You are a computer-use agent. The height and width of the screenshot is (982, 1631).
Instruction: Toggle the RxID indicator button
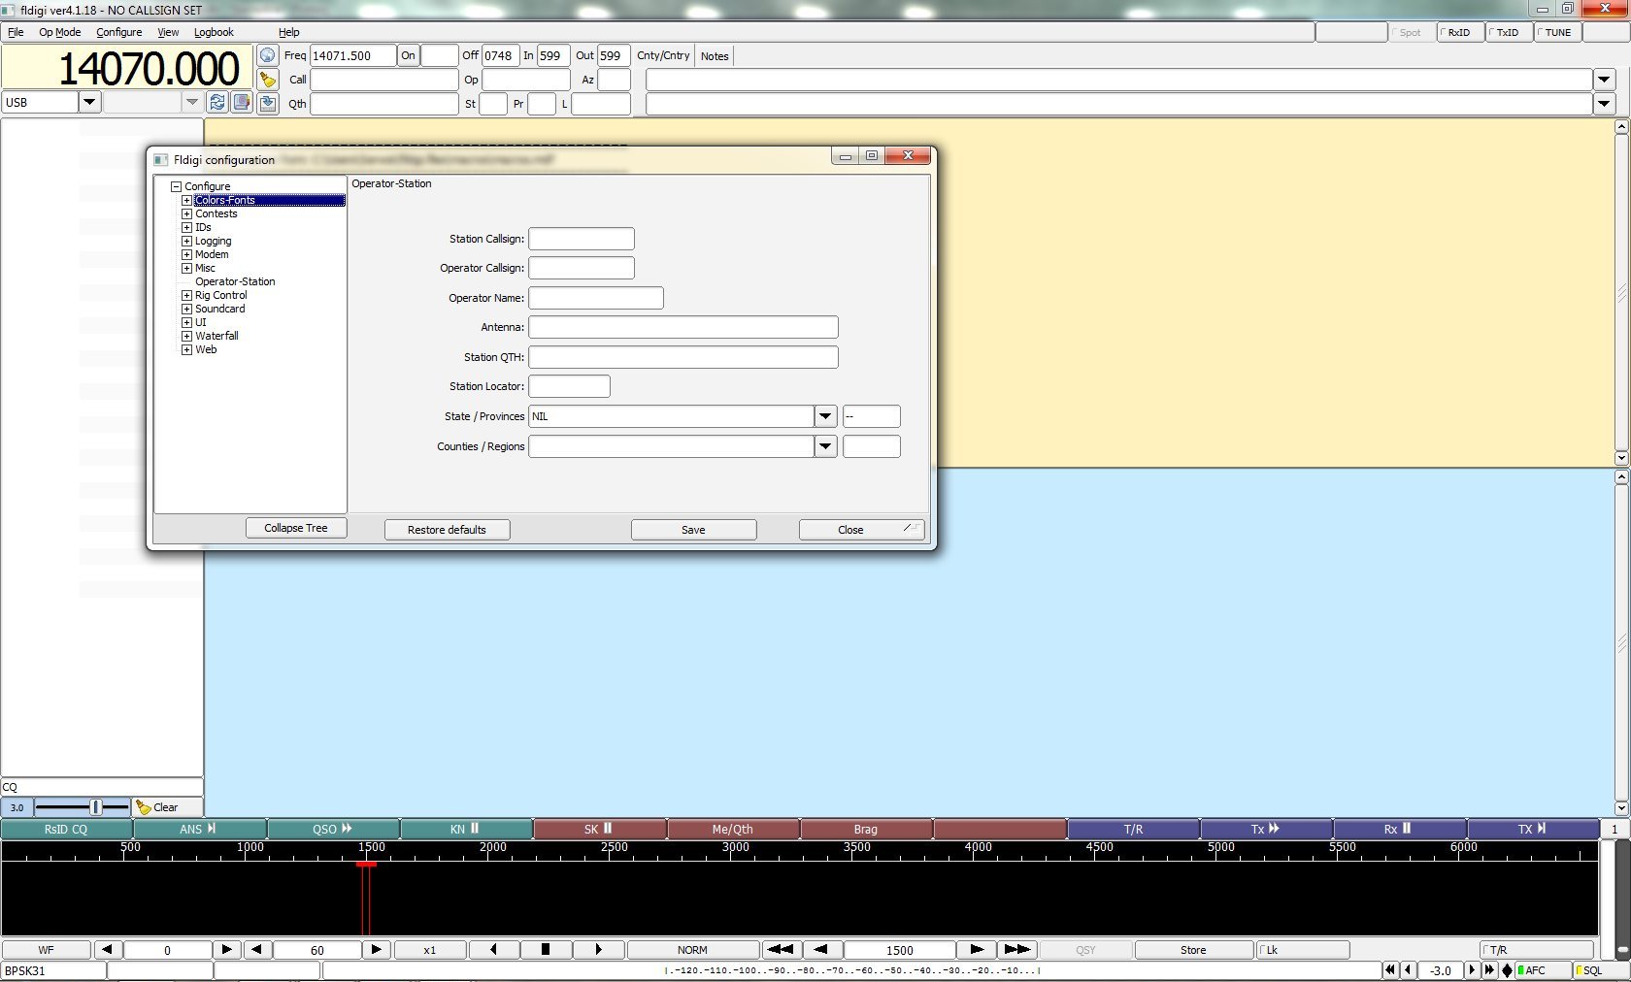click(1460, 32)
